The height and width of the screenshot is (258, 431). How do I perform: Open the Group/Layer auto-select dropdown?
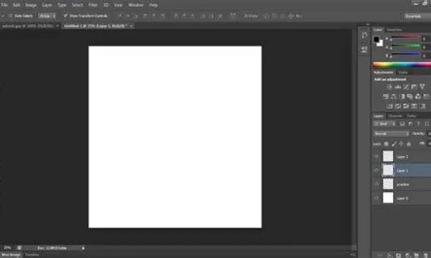pyautogui.click(x=47, y=15)
